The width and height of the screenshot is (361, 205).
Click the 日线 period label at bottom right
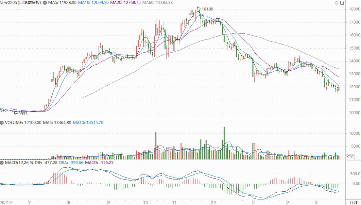[x=353, y=202]
